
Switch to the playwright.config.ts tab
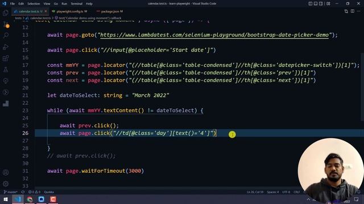(69, 11)
